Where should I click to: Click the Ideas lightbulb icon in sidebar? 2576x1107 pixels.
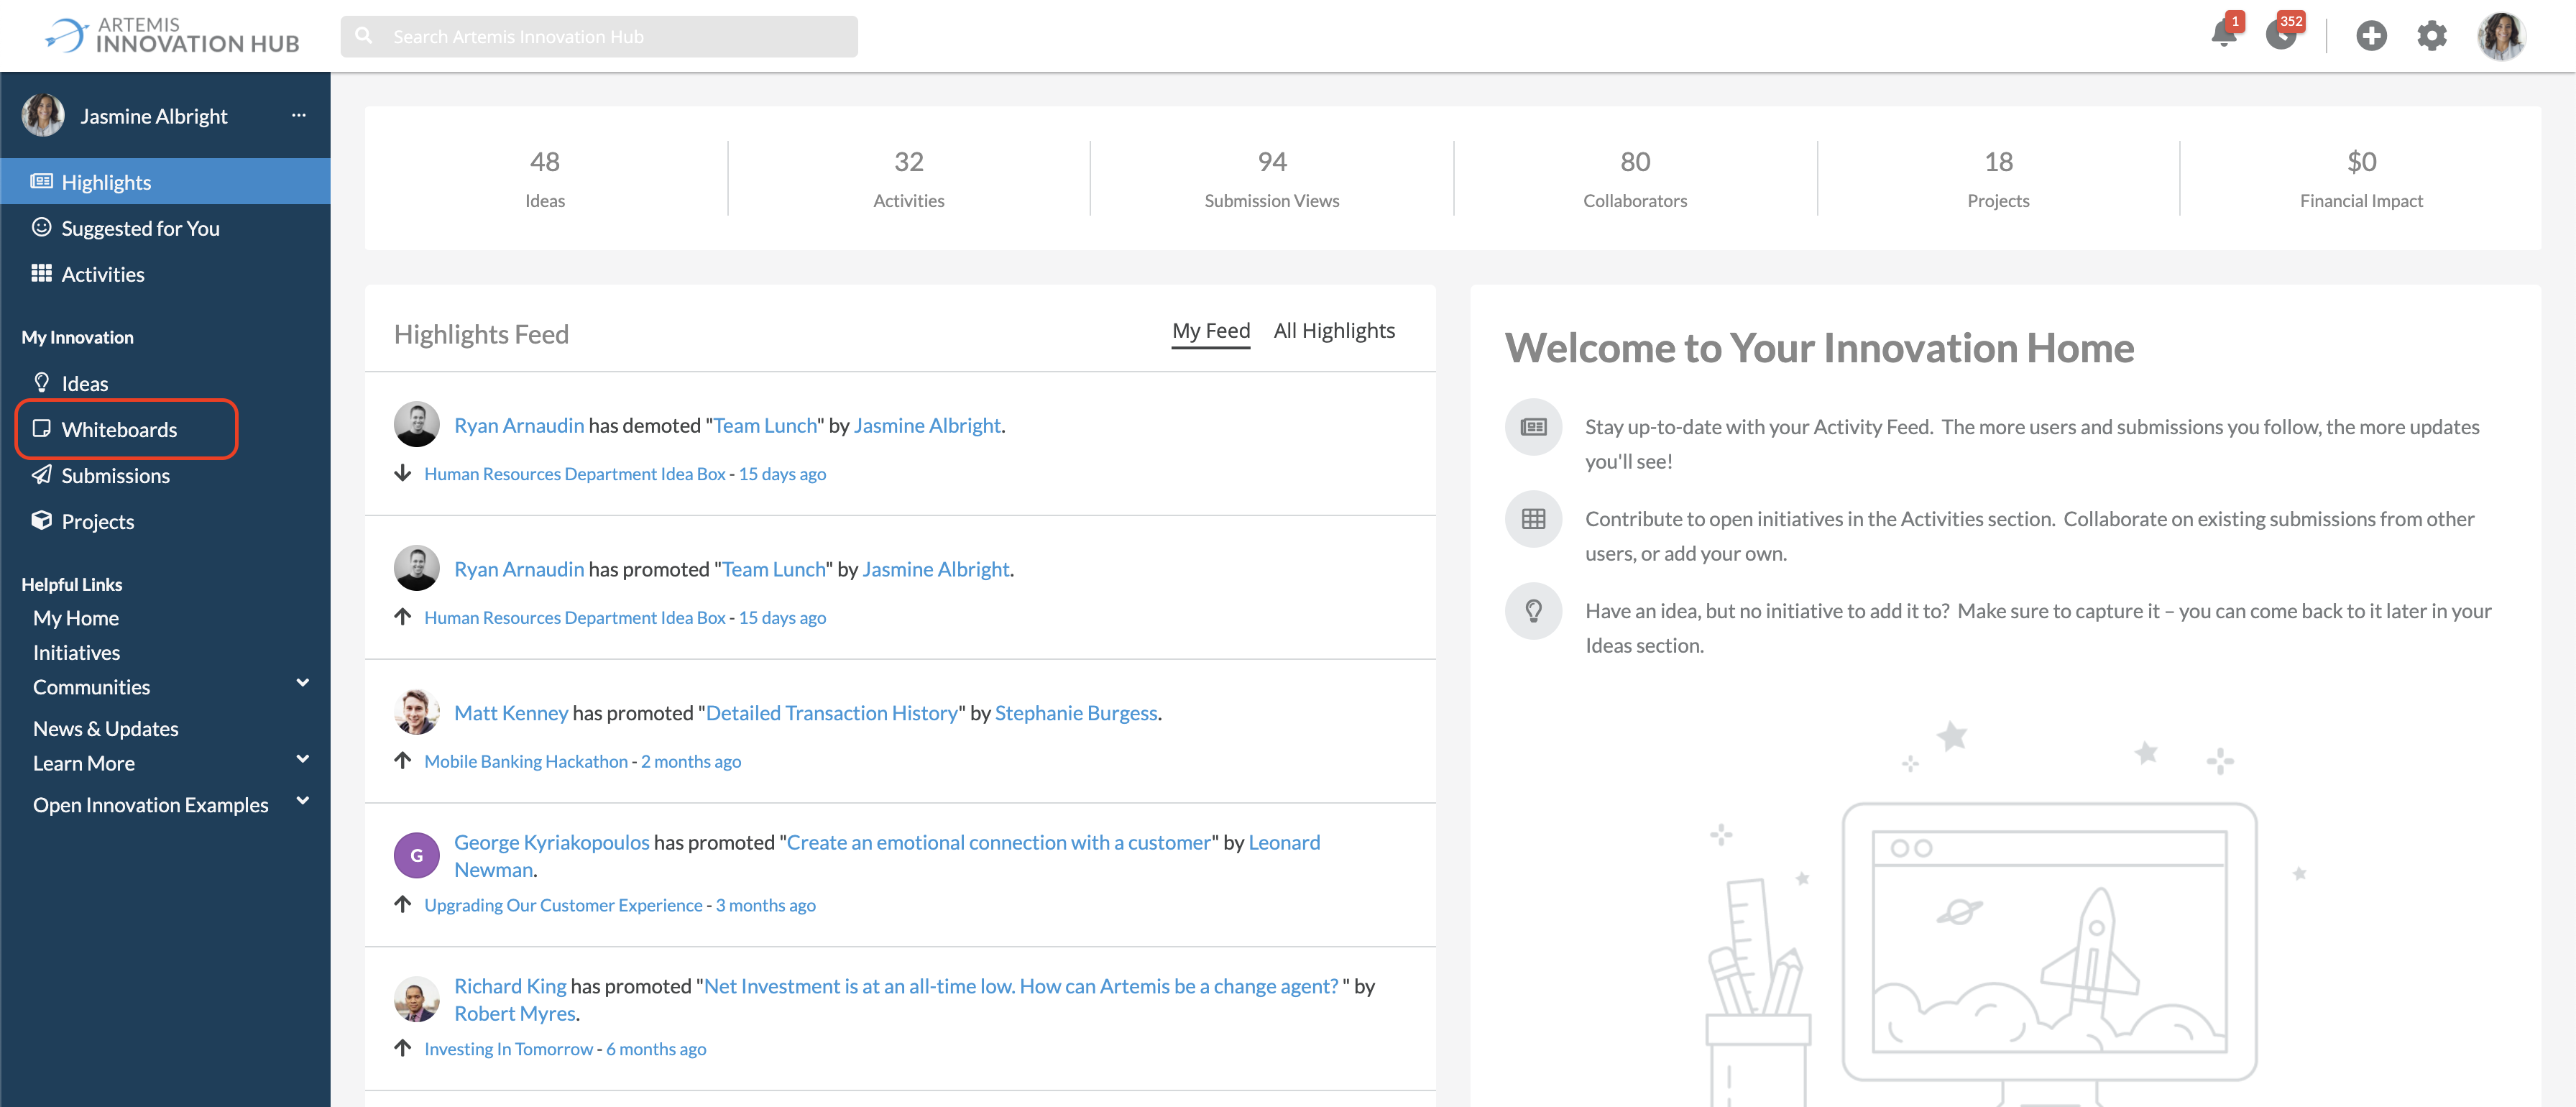pyautogui.click(x=41, y=382)
